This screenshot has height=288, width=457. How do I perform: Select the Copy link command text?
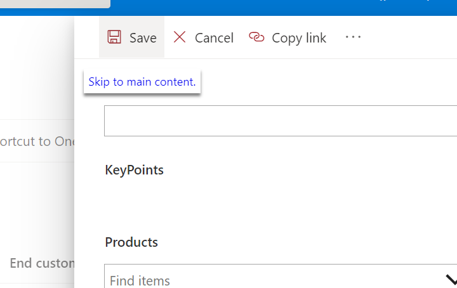click(299, 38)
